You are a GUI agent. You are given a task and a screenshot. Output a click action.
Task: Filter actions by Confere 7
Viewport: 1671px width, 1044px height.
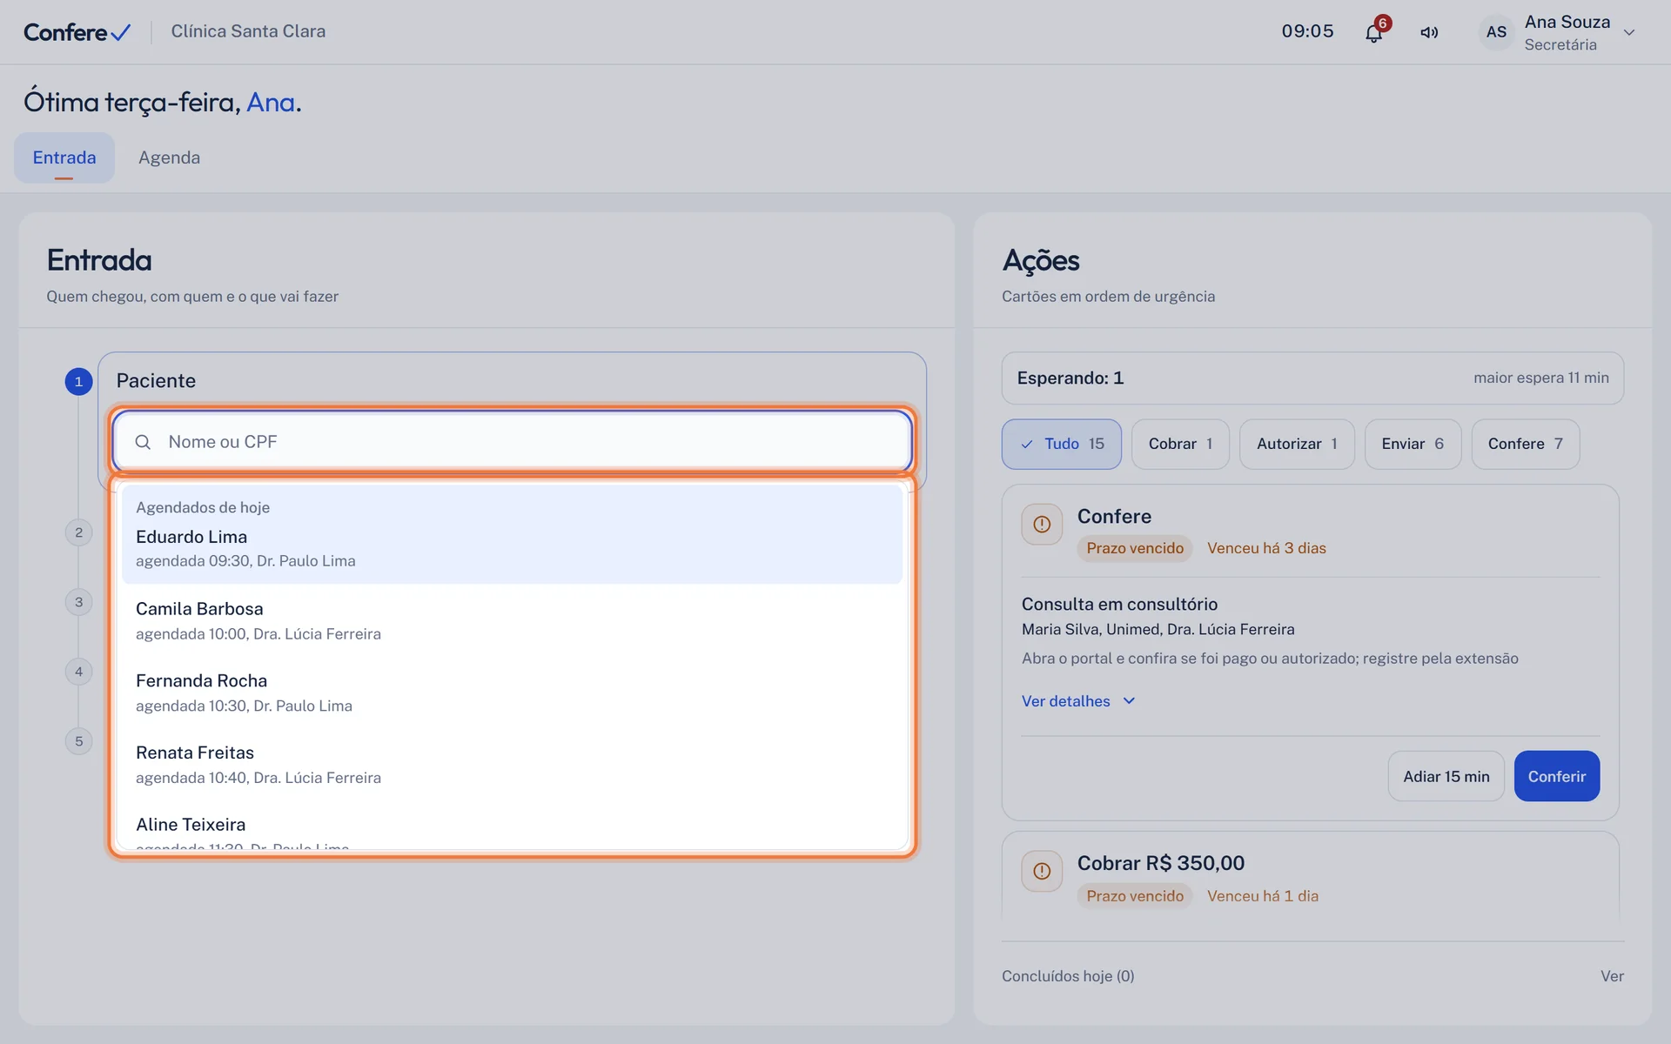[x=1525, y=444]
